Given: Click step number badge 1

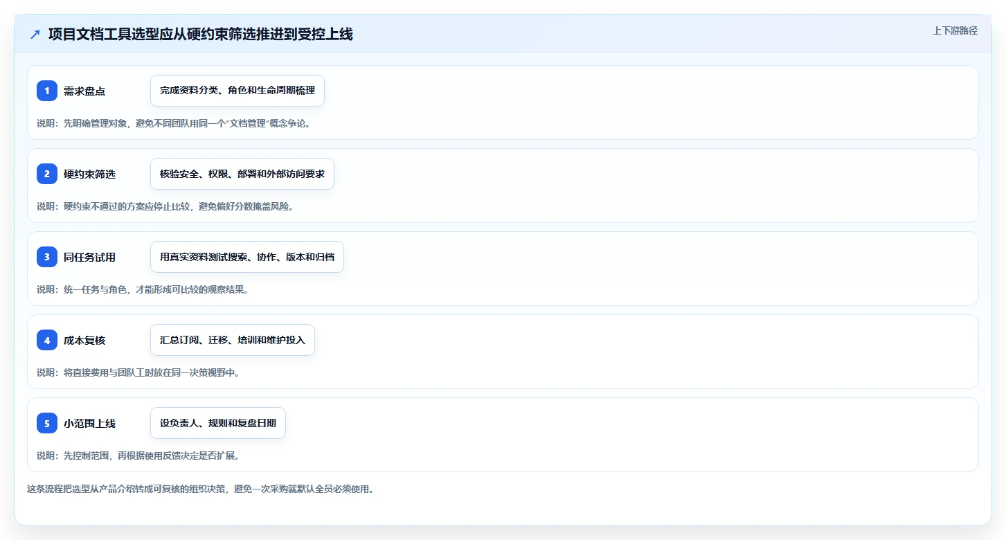Looking at the screenshot, I should click(x=47, y=91).
